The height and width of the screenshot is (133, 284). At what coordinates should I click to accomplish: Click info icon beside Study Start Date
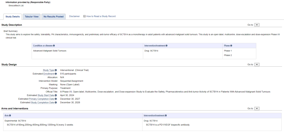click(56, 95)
